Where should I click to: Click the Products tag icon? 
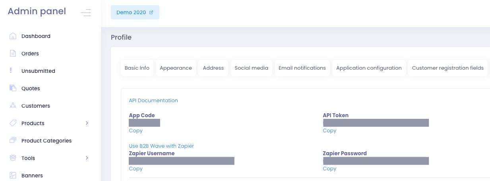[x=13, y=123]
